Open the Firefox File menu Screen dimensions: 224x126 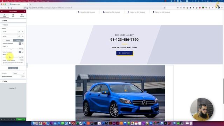pos(12,1)
